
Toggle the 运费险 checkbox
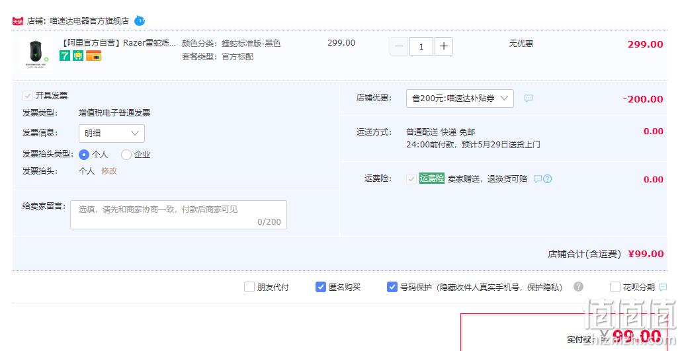pyautogui.click(x=411, y=179)
